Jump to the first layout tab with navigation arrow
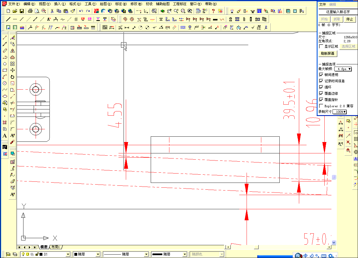The height and width of the screenshot is (258, 358). [x=20, y=247]
